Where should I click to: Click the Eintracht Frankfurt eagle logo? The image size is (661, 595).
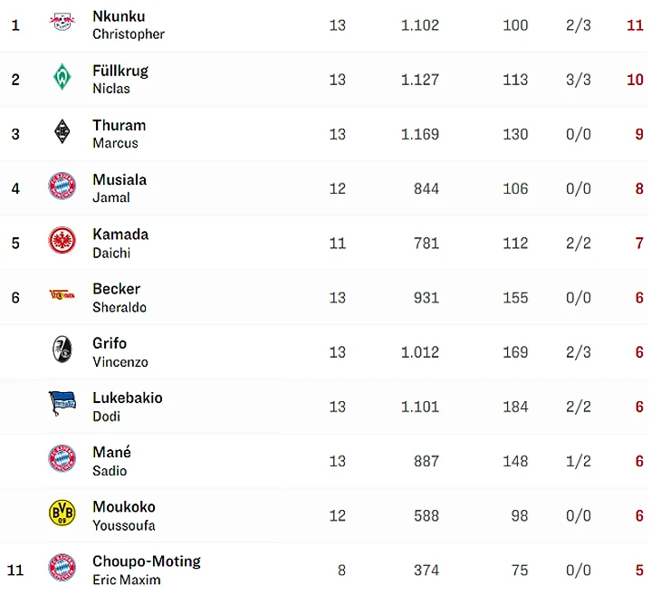click(62, 242)
